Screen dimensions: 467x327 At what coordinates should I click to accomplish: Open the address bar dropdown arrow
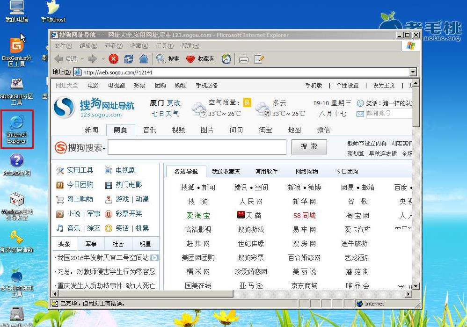(x=412, y=72)
